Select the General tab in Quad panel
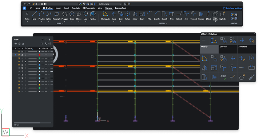Image resolution: width=259 pixels, height=138 pixels. click(x=228, y=49)
